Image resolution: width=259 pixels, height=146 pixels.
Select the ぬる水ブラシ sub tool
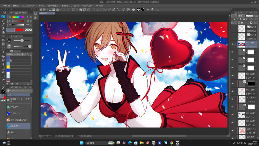(x=18, y=126)
